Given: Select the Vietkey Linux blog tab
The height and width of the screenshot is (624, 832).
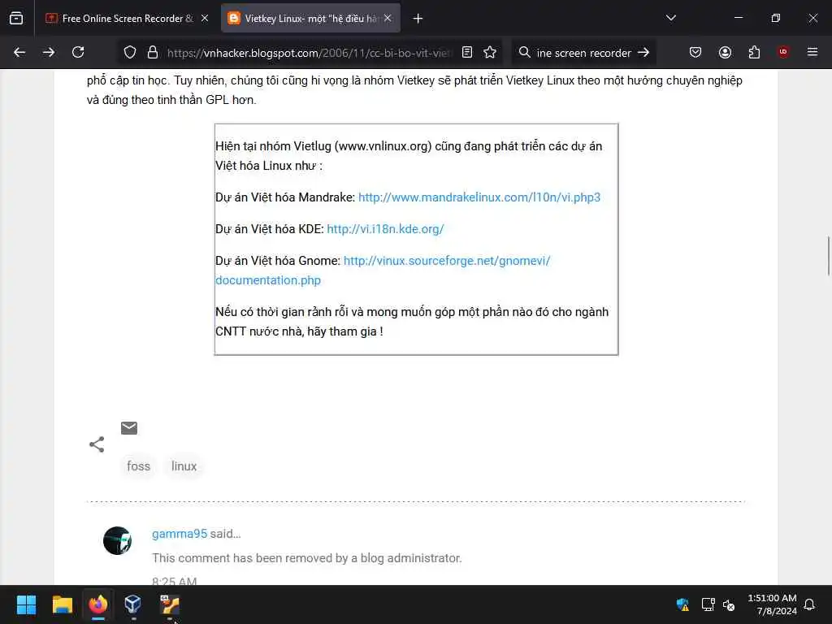Looking at the screenshot, I should [310, 19].
